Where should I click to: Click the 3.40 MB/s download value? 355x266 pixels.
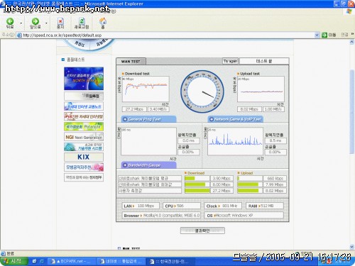(x=158, y=109)
